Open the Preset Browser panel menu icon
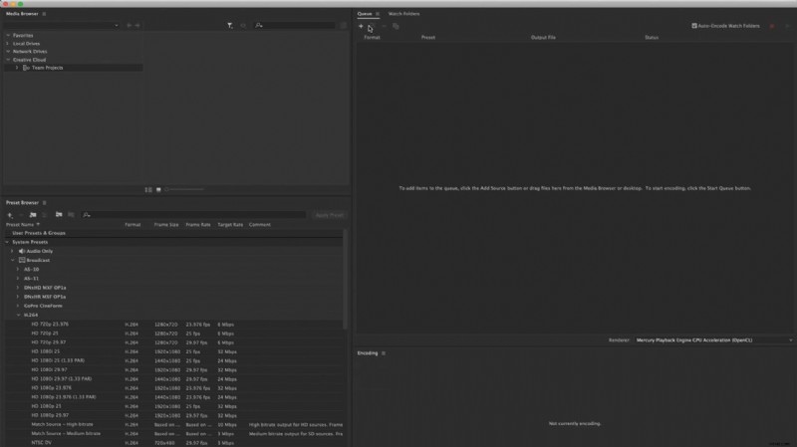Screen dimensions: 797x447 [x=46, y=203]
